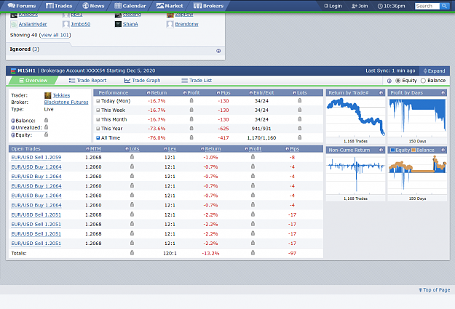The width and height of the screenshot is (455, 309).
Task: Click inside the Search field
Action: coord(427,6)
